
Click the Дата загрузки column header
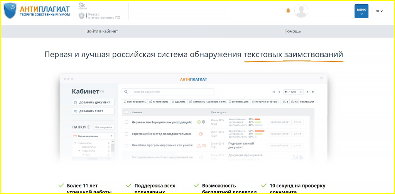218,112
